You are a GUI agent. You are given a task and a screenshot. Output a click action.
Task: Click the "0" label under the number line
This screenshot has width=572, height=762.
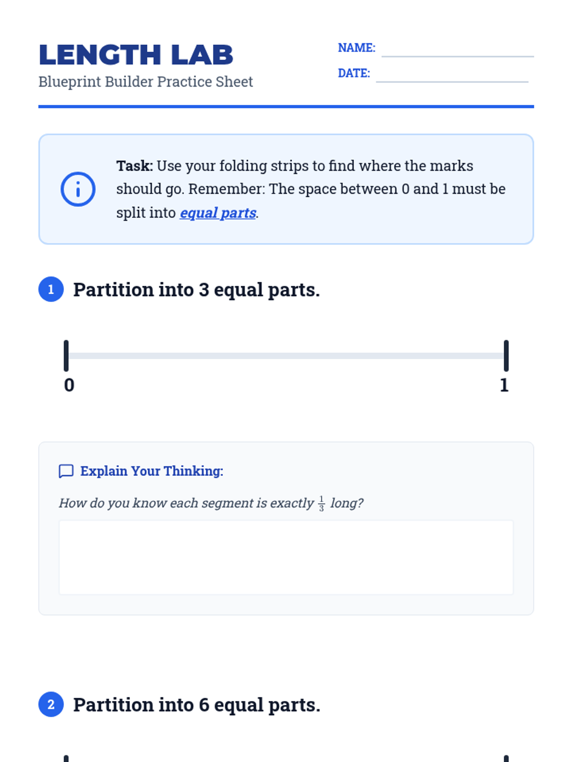point(69,385)
